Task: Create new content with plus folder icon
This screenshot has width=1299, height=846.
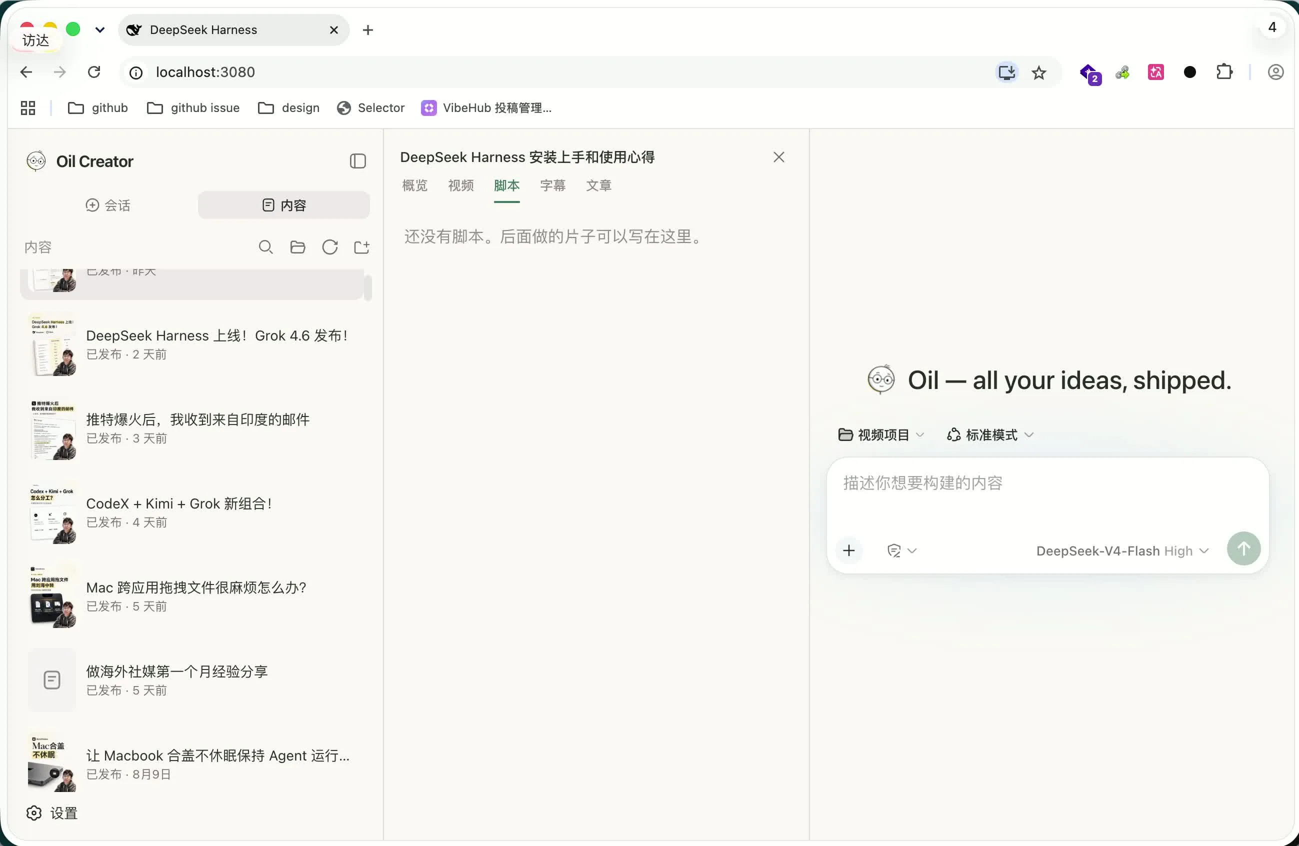Action: pos(362,247)
